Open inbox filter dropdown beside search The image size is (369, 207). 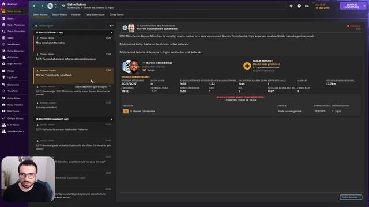click(x=111, y=26)
